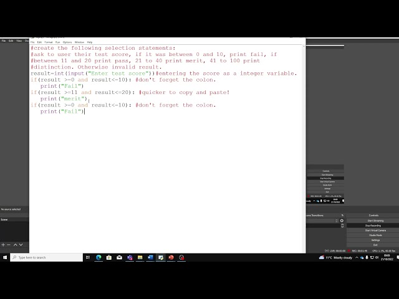The image size is (399, 299).
Task: Click the IDLE editor vertical scrollbar
Action: point(304,148)
